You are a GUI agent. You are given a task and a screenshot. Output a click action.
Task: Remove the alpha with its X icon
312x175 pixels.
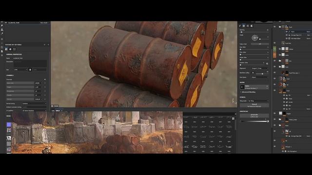267,86
